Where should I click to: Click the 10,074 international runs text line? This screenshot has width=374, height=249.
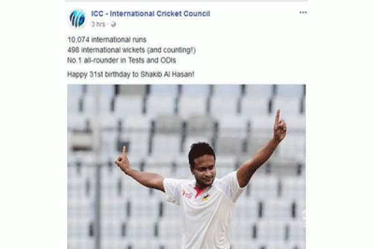point(107,40)
